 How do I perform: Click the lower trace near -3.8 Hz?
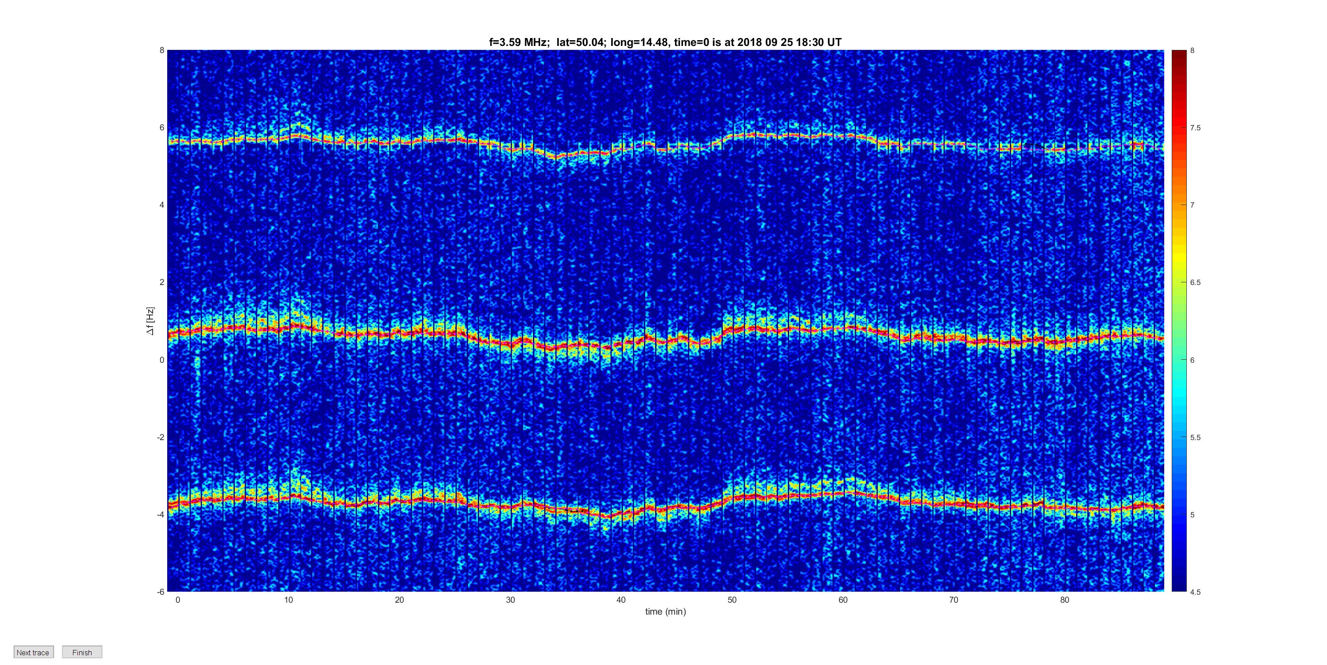(666, 505)
